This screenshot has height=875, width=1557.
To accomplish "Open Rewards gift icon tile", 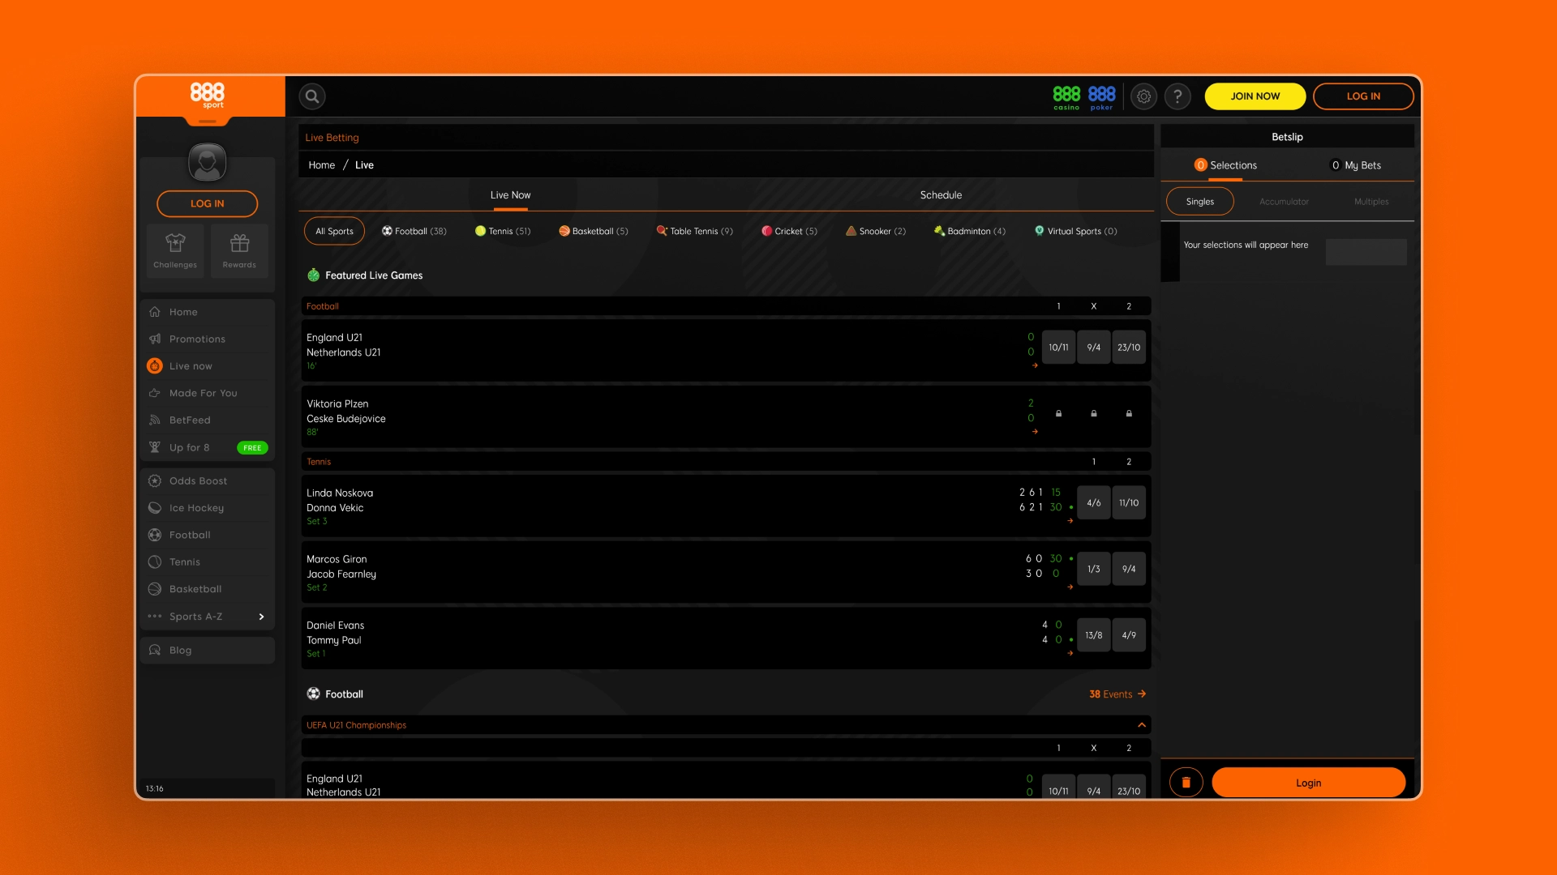I will (x=239, y=251).
